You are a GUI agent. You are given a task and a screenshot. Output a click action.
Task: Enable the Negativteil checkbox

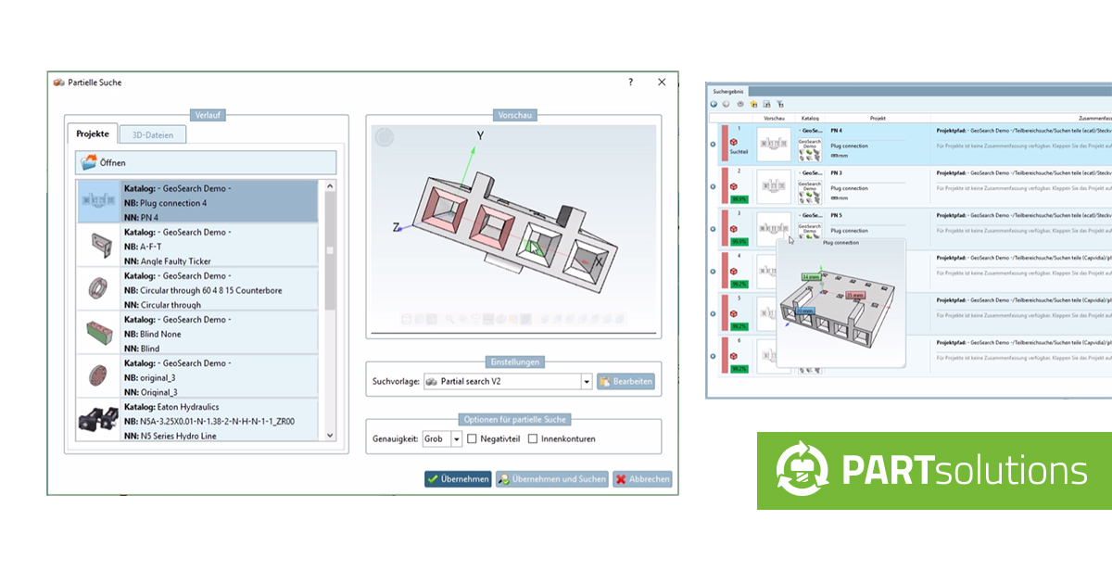pyautogui.click(x=472, y=438)
